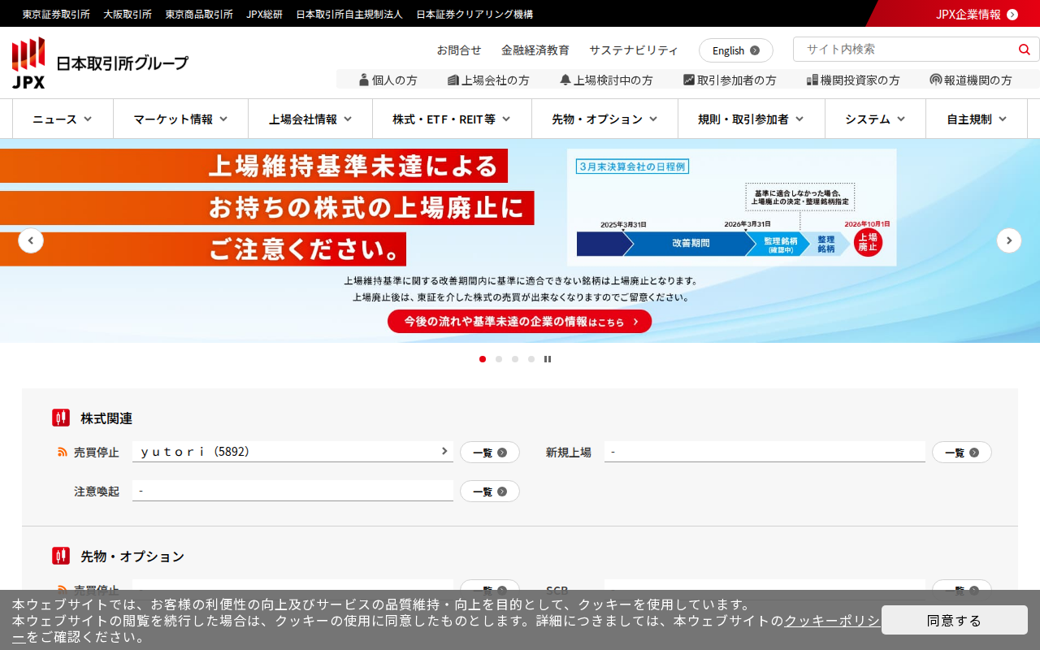Click 同意する cookie button

(955, 620)
